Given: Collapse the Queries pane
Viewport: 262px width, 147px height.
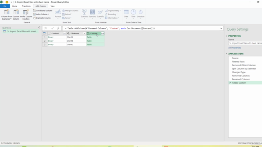Looking at the screenshot, I should click(39, 27).
